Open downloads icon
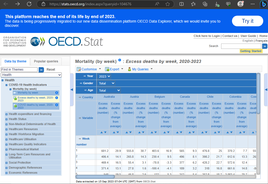This screenshot has height=184, width=268. 217,4
